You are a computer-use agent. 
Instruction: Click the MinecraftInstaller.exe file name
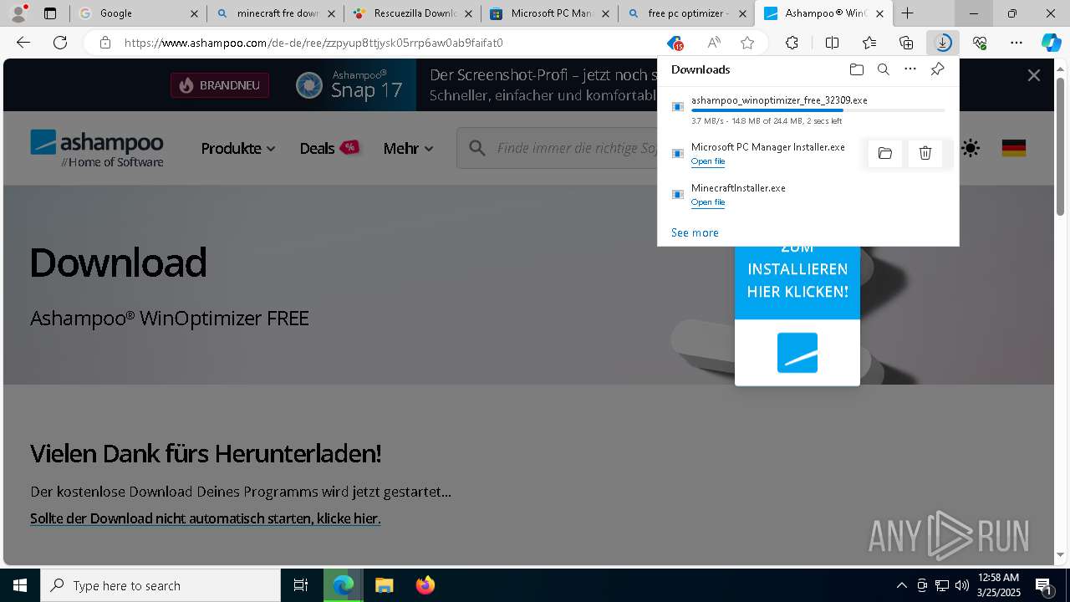pyautogui.click(x=738, y=188)
